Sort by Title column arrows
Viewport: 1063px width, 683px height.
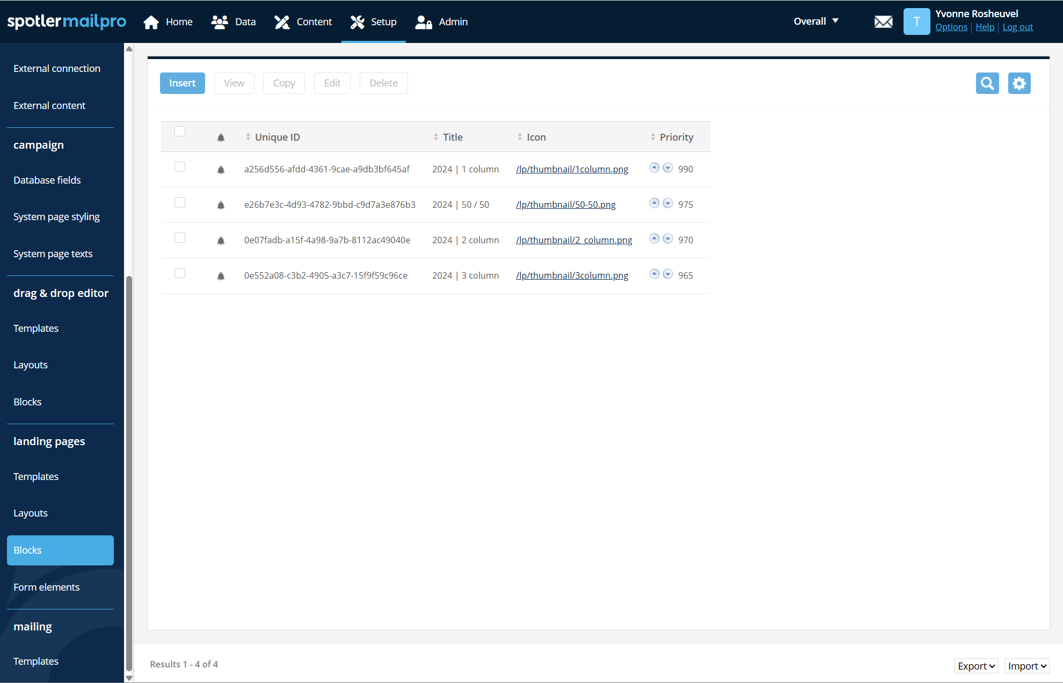[x=436, y=137]
